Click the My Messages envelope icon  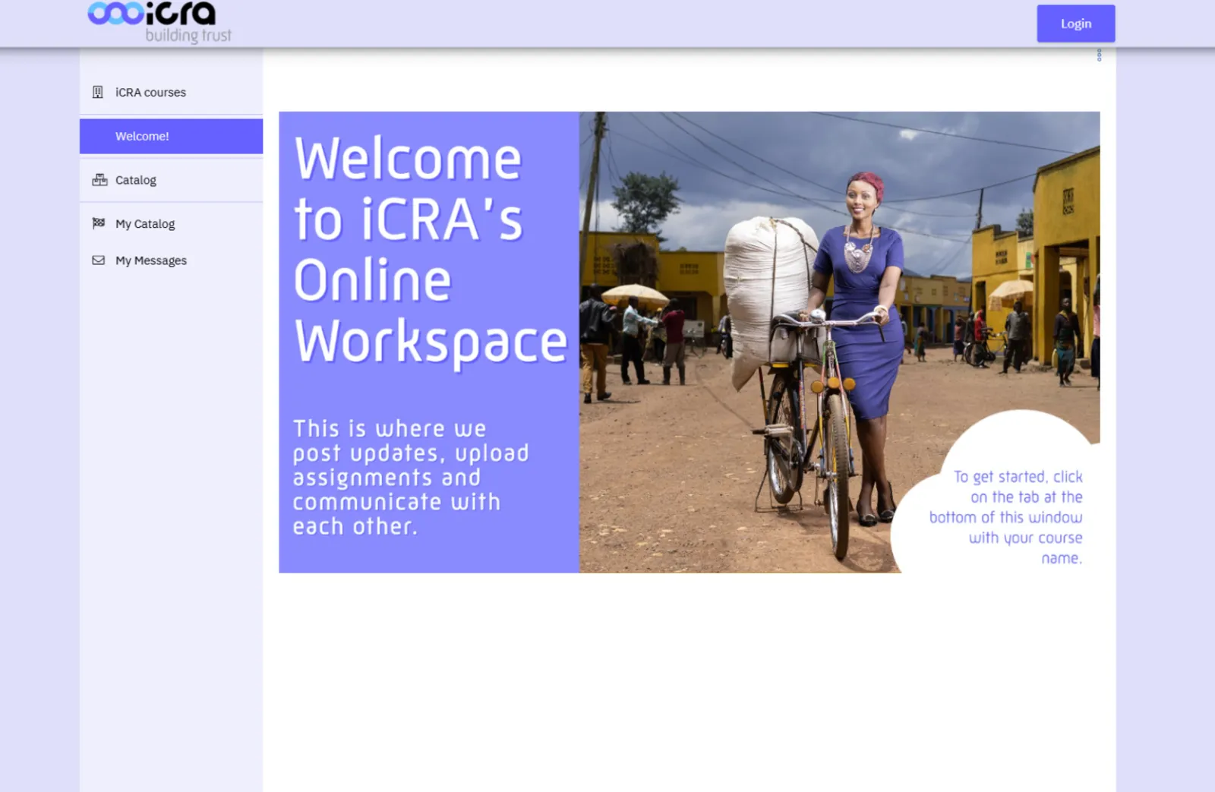(x=99, y=260)
